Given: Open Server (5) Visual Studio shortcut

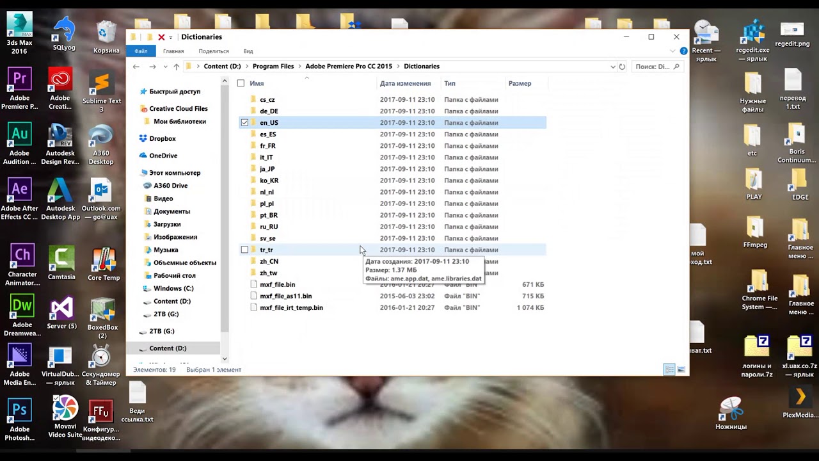Looking at the screenshot, I should (x=61, y=314).
